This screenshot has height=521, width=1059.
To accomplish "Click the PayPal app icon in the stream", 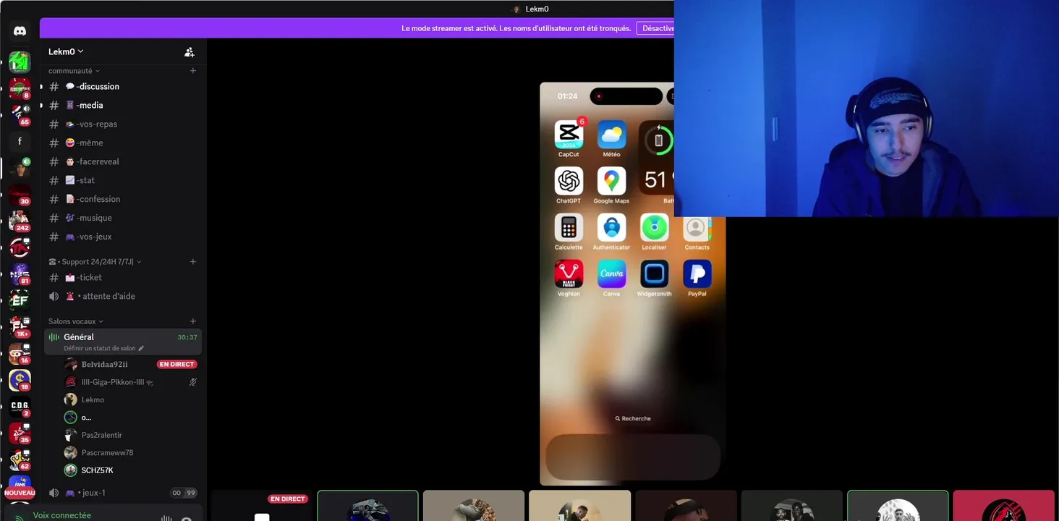I will click(697, 274).
